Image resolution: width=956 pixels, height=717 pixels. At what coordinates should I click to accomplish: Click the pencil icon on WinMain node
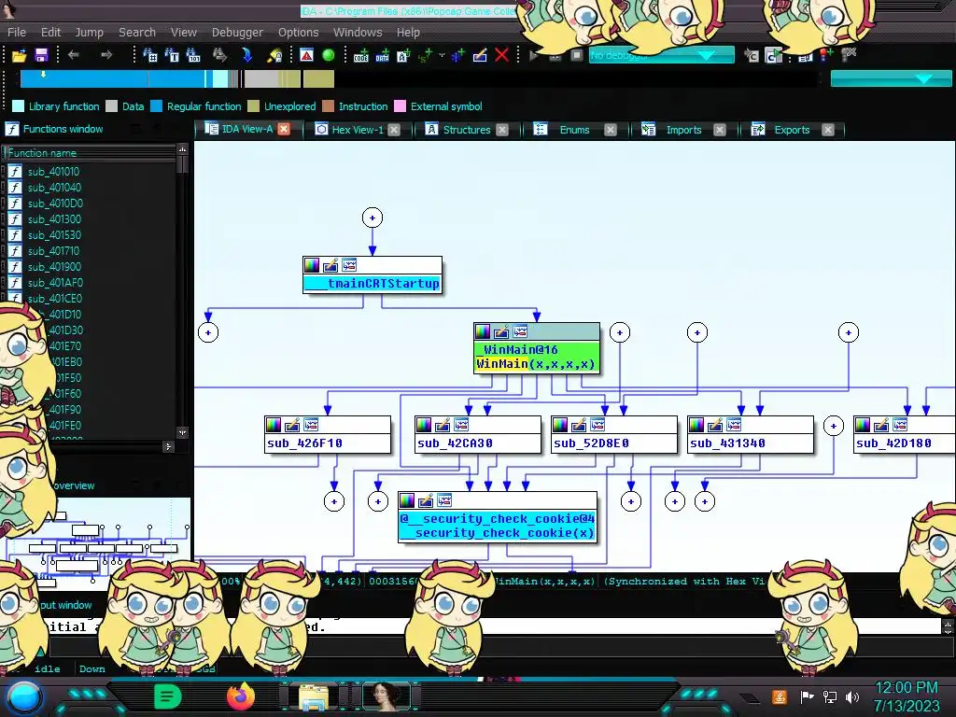501,331
